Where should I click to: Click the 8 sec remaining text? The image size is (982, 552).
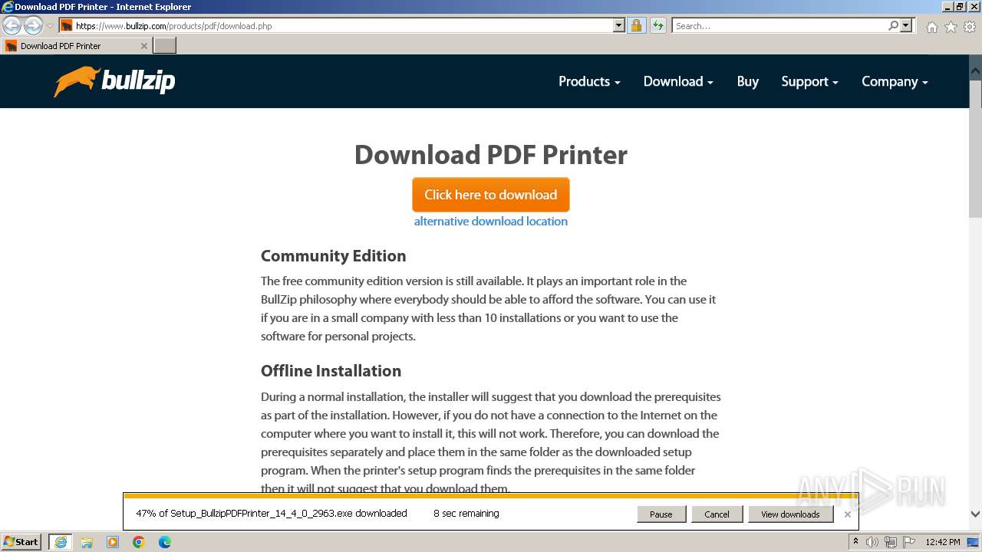[466, 514]
